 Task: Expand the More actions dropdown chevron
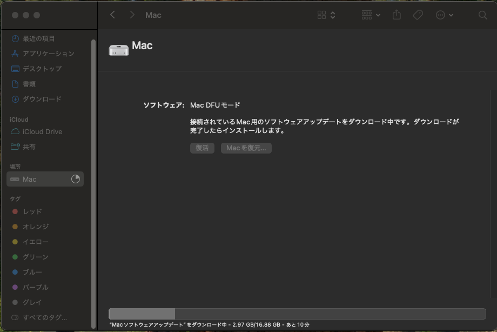click(x=451, y=15)
